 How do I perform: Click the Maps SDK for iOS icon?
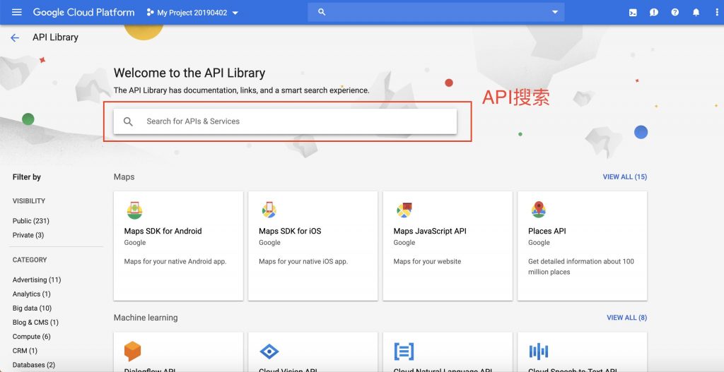[x=269, y=210]
